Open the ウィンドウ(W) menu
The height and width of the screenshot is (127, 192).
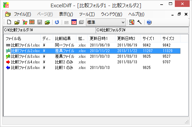[x=111, y=14]
